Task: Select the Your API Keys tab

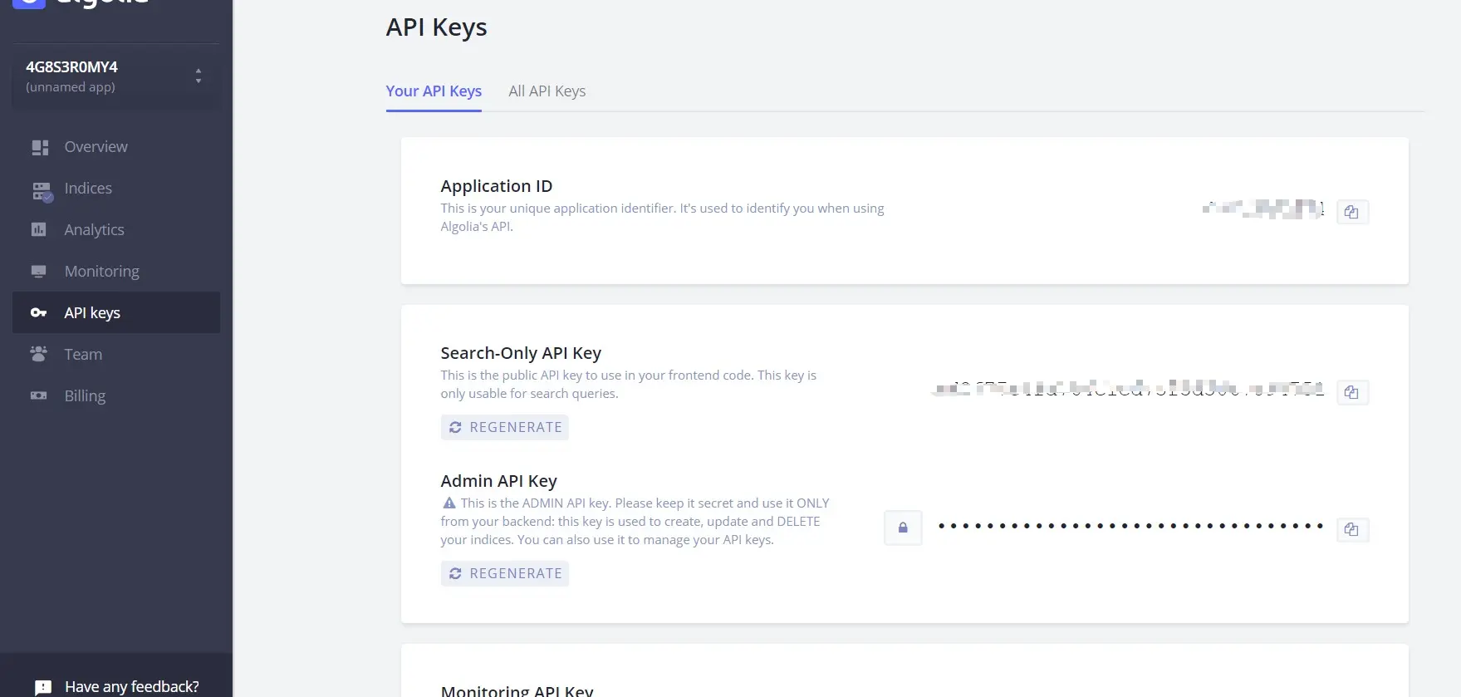Action: pyautogui.click(x=434, y=91)
